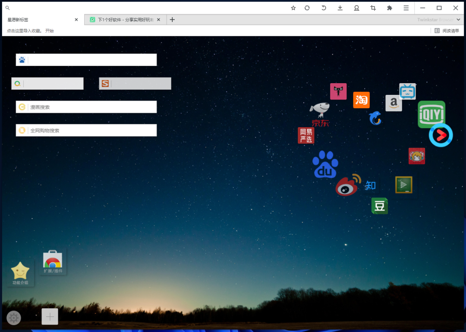Screen dimensions: 466x332
Task: Open the Douban green icon
Action: [379, 206]
